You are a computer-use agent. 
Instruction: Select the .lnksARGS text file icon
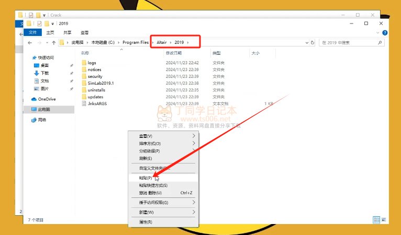[84, 103]
